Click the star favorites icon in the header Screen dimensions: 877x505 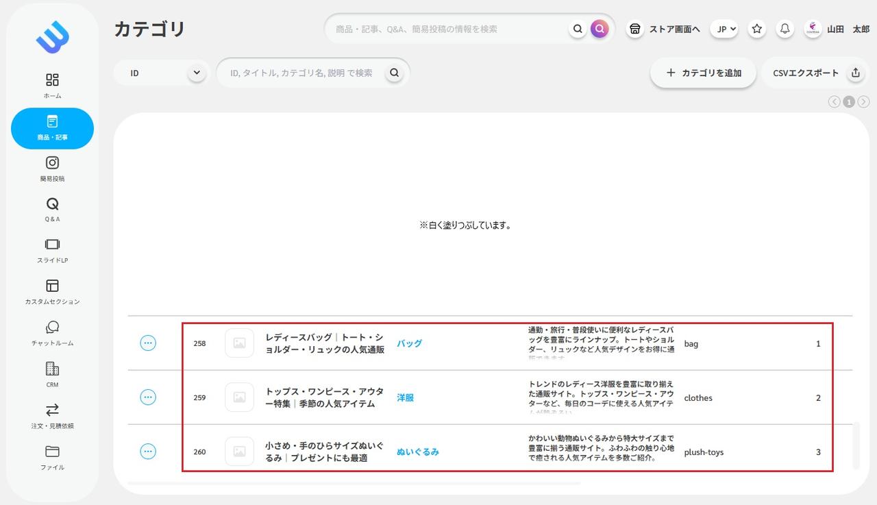tap(756, 29)
